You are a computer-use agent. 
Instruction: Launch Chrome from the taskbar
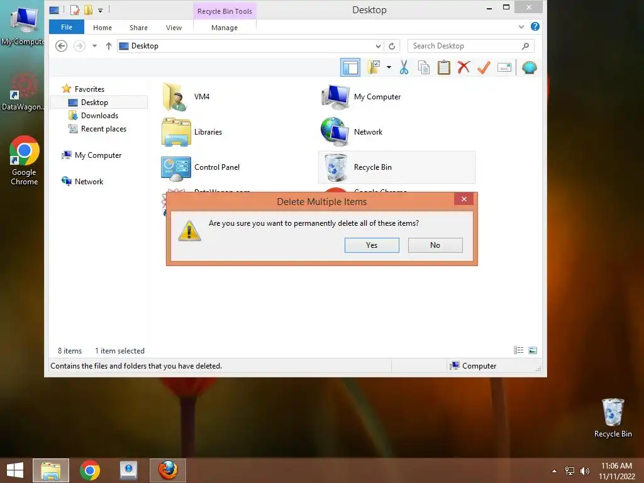(x=90, y=470)
